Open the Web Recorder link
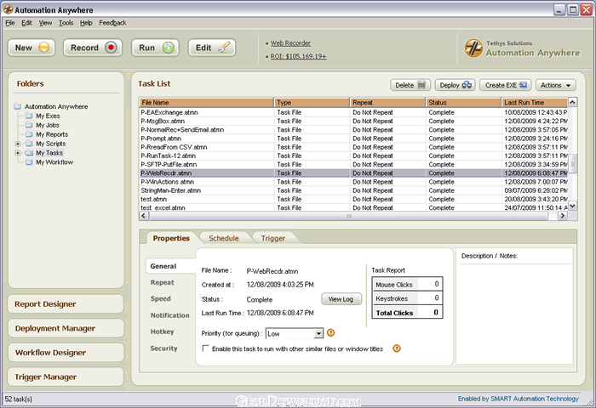Screen dimensions: 596x408 click(290, 43)
